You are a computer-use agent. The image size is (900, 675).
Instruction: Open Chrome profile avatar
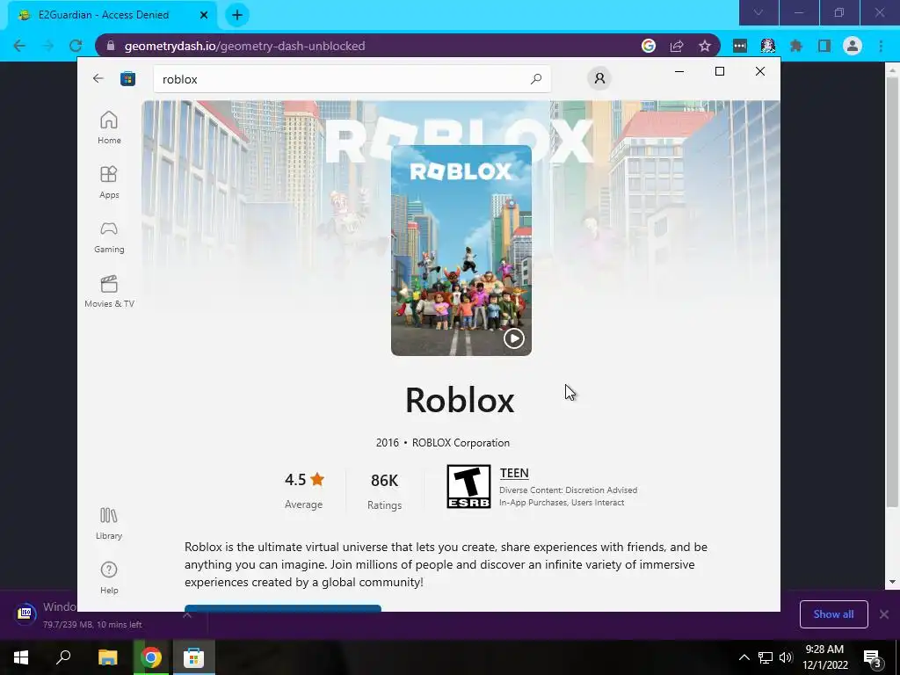point(853,46)
